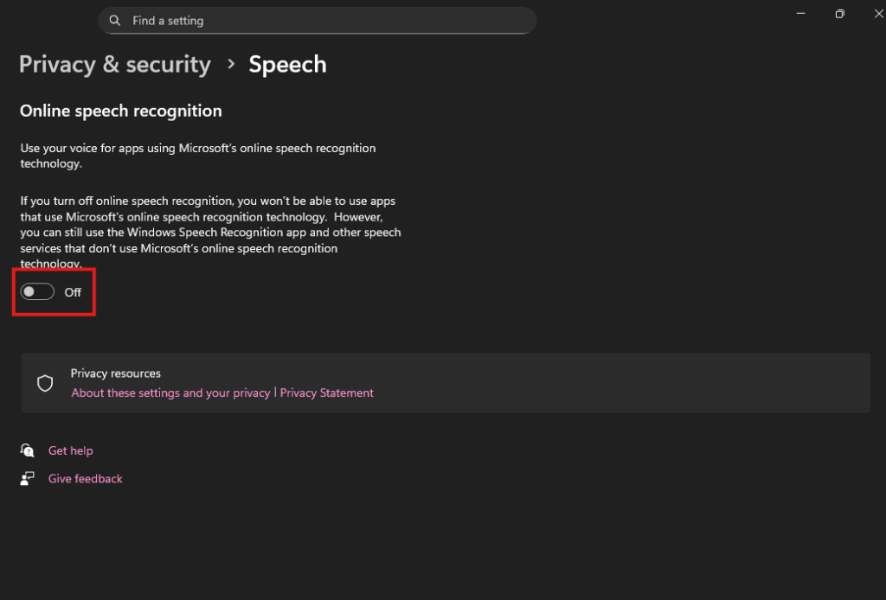
Task: Click the Online speech recognition heading
Action: [x=120, y=111]
